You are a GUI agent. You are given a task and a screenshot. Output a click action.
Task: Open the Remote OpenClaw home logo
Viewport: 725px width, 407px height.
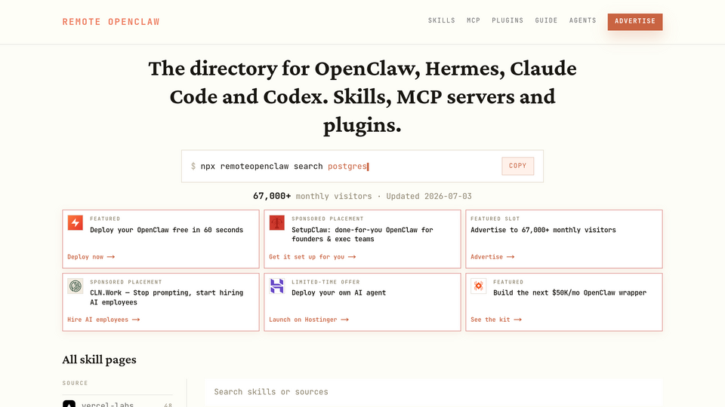[111, 22]
